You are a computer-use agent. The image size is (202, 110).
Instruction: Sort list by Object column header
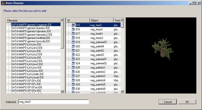pyautogui.click(x=101, y=20)
